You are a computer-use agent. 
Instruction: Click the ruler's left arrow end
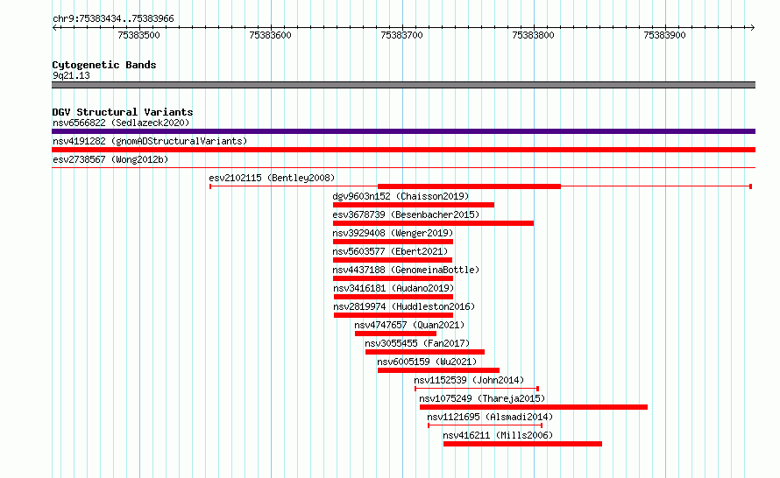pyautogui.click(x=54, y=28)
